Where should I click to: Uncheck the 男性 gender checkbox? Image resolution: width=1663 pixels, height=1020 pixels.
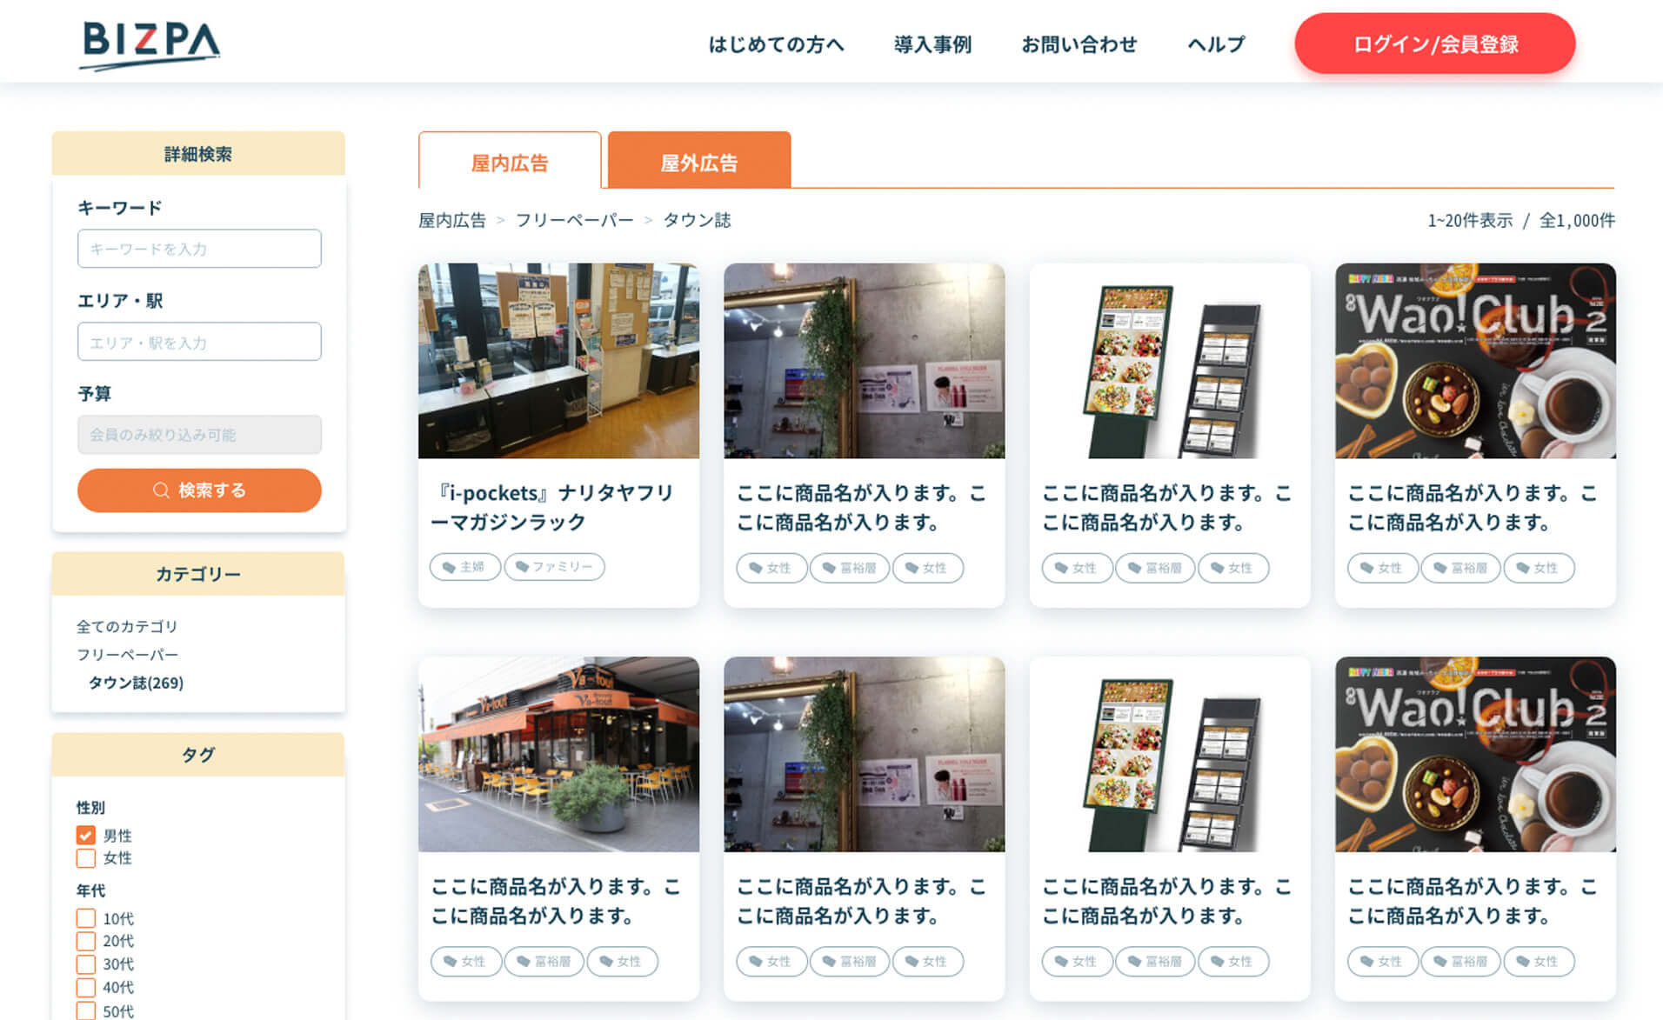pos(85,835)
